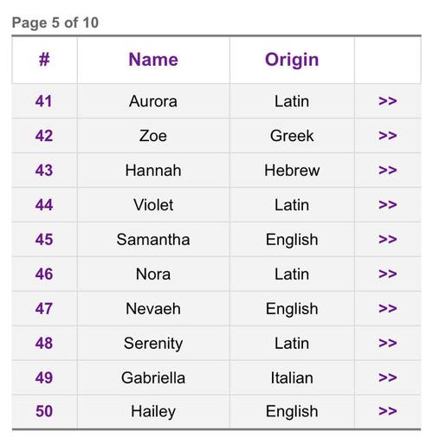
Task: Open details arrow for Serenity
Action: pos(387,344)
